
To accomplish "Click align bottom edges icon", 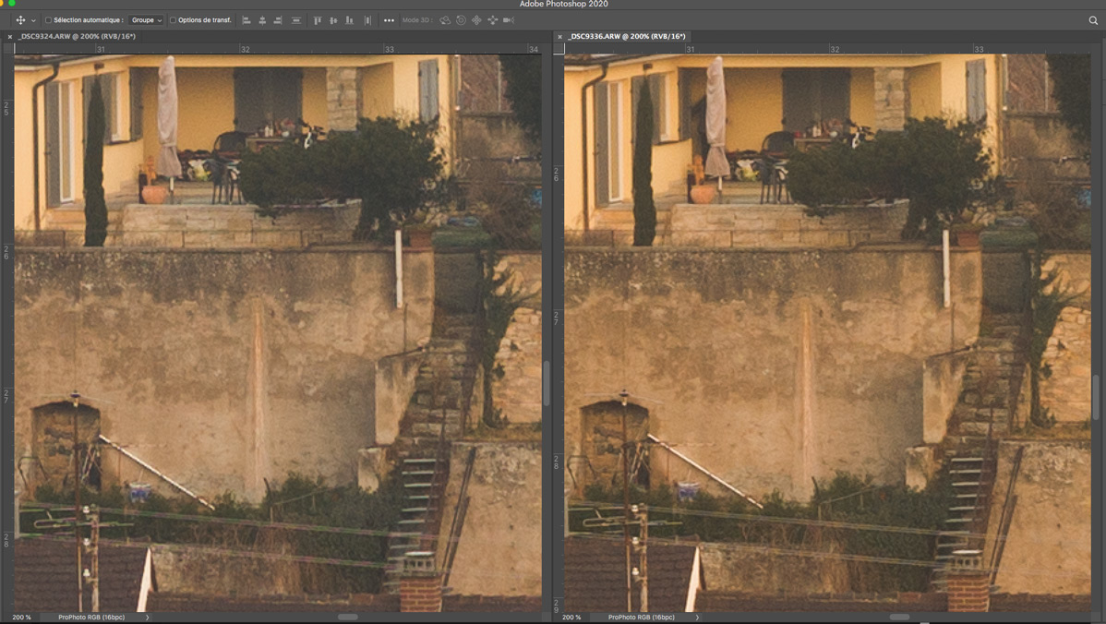I will tap(349, 20).
